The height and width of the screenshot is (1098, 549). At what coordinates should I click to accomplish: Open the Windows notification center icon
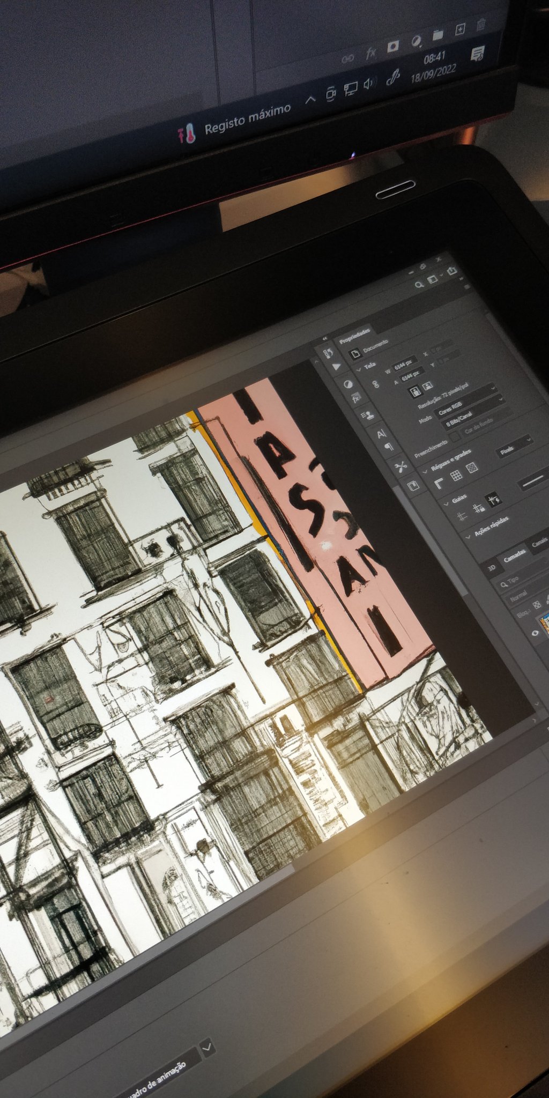[477, 53]
